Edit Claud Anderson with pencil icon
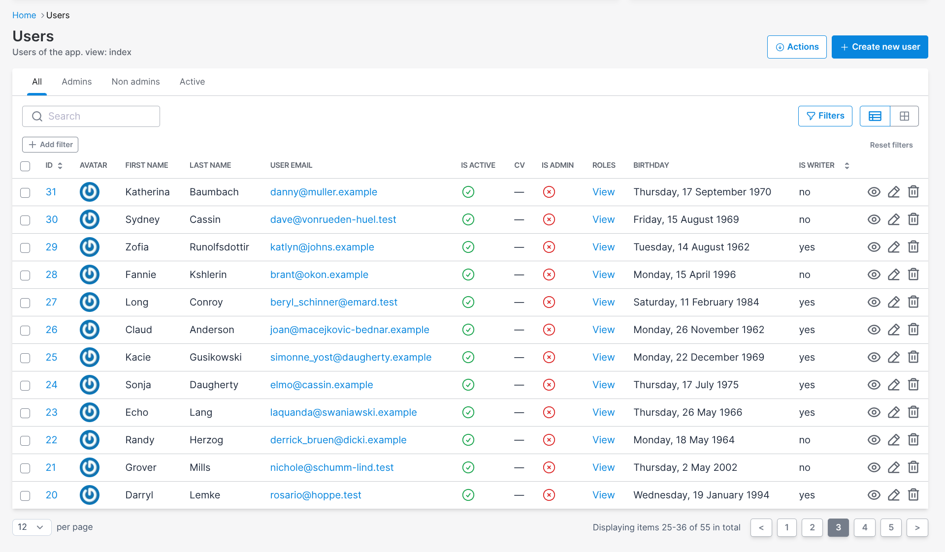The height and width of the screenshot is (552, 945). (x=893, y=330)
